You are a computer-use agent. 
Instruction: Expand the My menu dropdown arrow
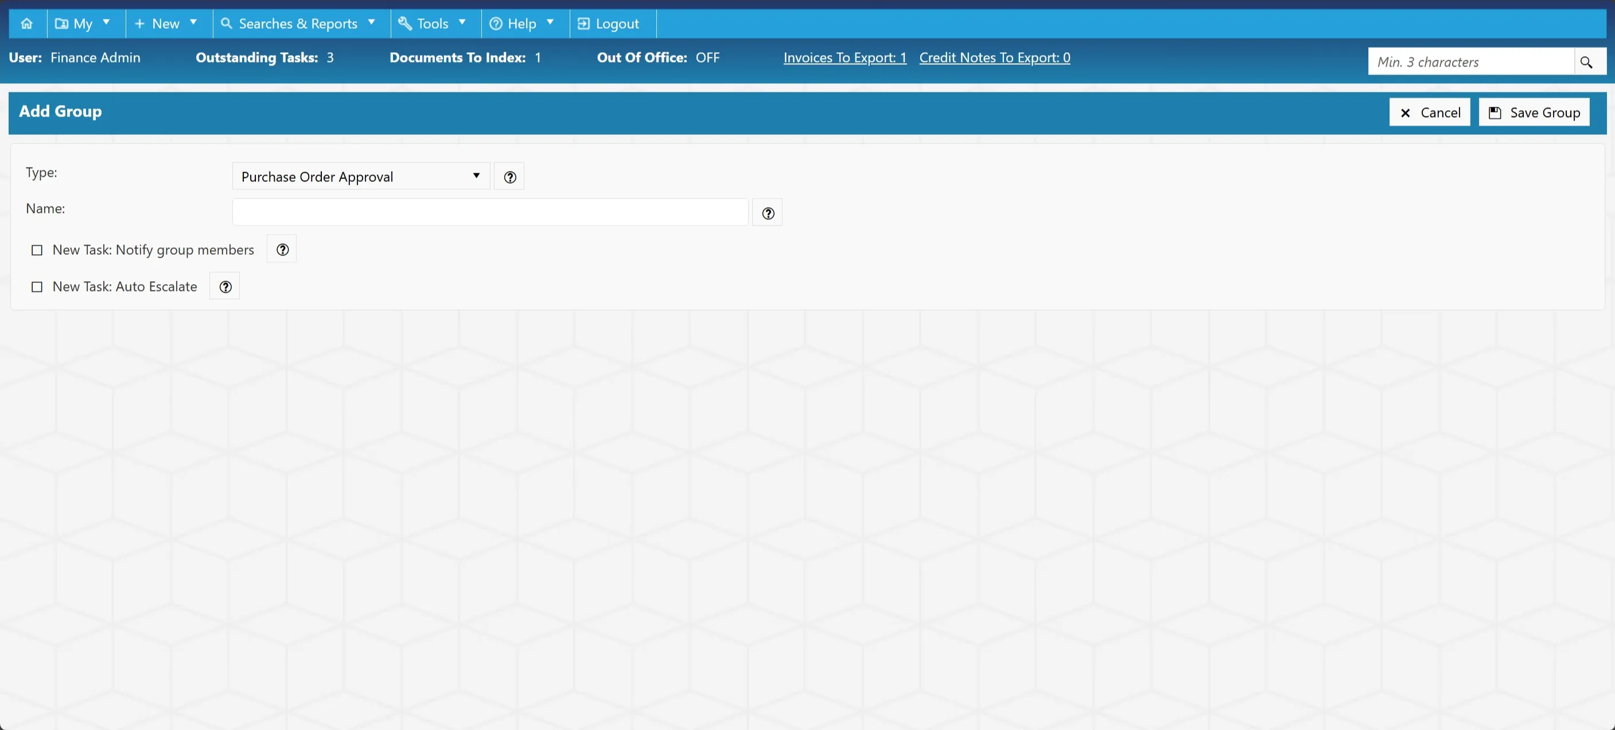click(x=107, y=22)
